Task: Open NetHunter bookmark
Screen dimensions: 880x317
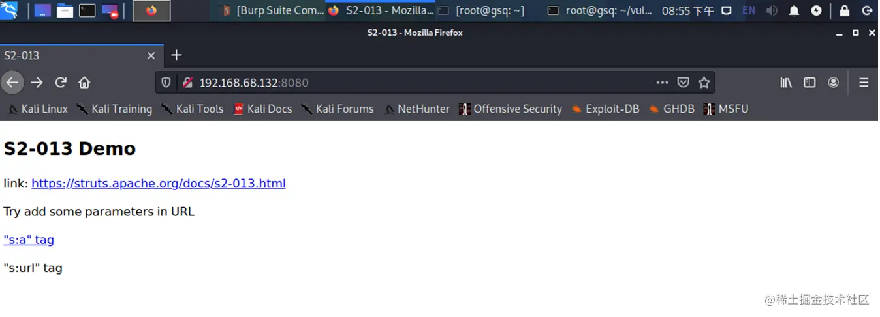Action: [416, 109]
